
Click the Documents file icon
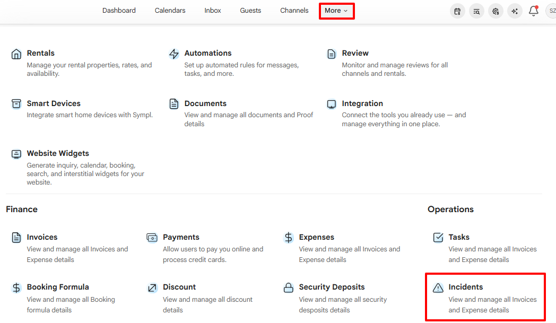[174, 104]
